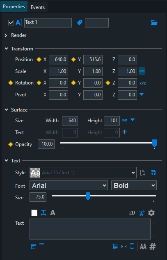The width and height of the screenshot is (167, 260).
Task: Toggle Position Y keyframe diamond
Action: point(73,59)
